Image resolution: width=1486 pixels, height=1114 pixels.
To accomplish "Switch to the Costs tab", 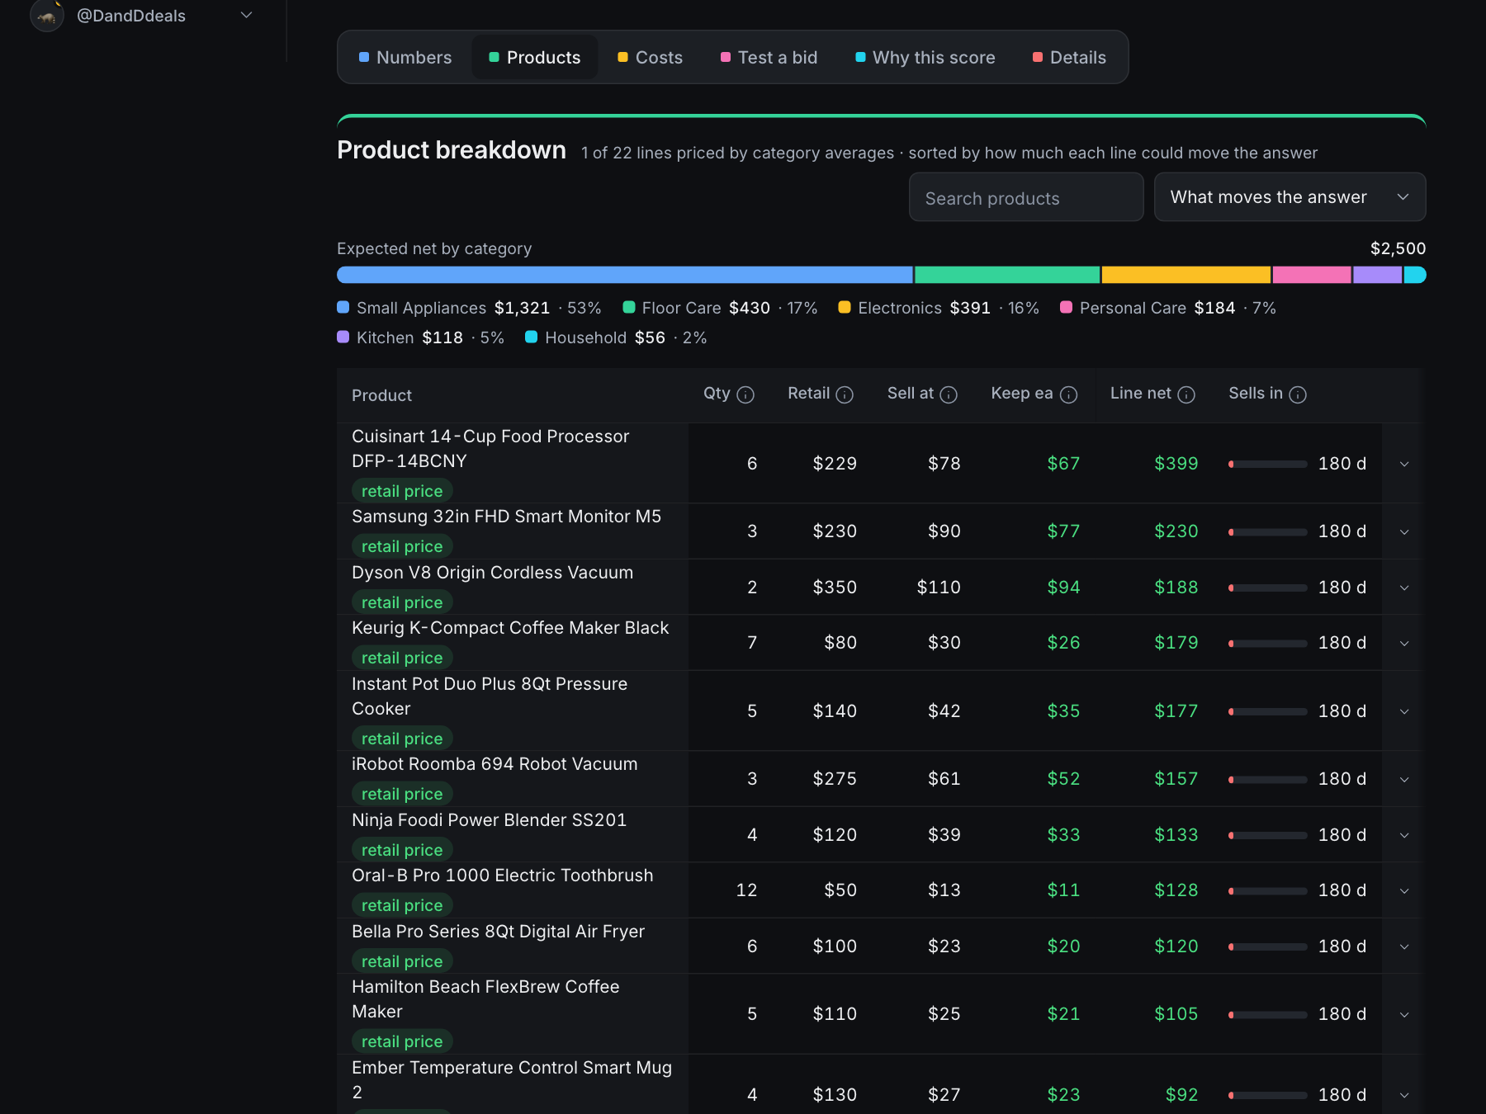I will click(x=651, y=58).
